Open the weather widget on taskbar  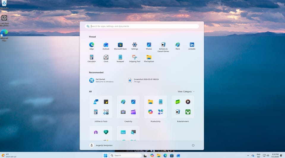(9, 155)
